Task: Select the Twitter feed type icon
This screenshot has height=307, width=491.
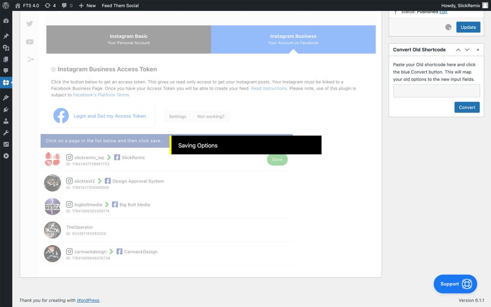Action: (x=30, y=24)
